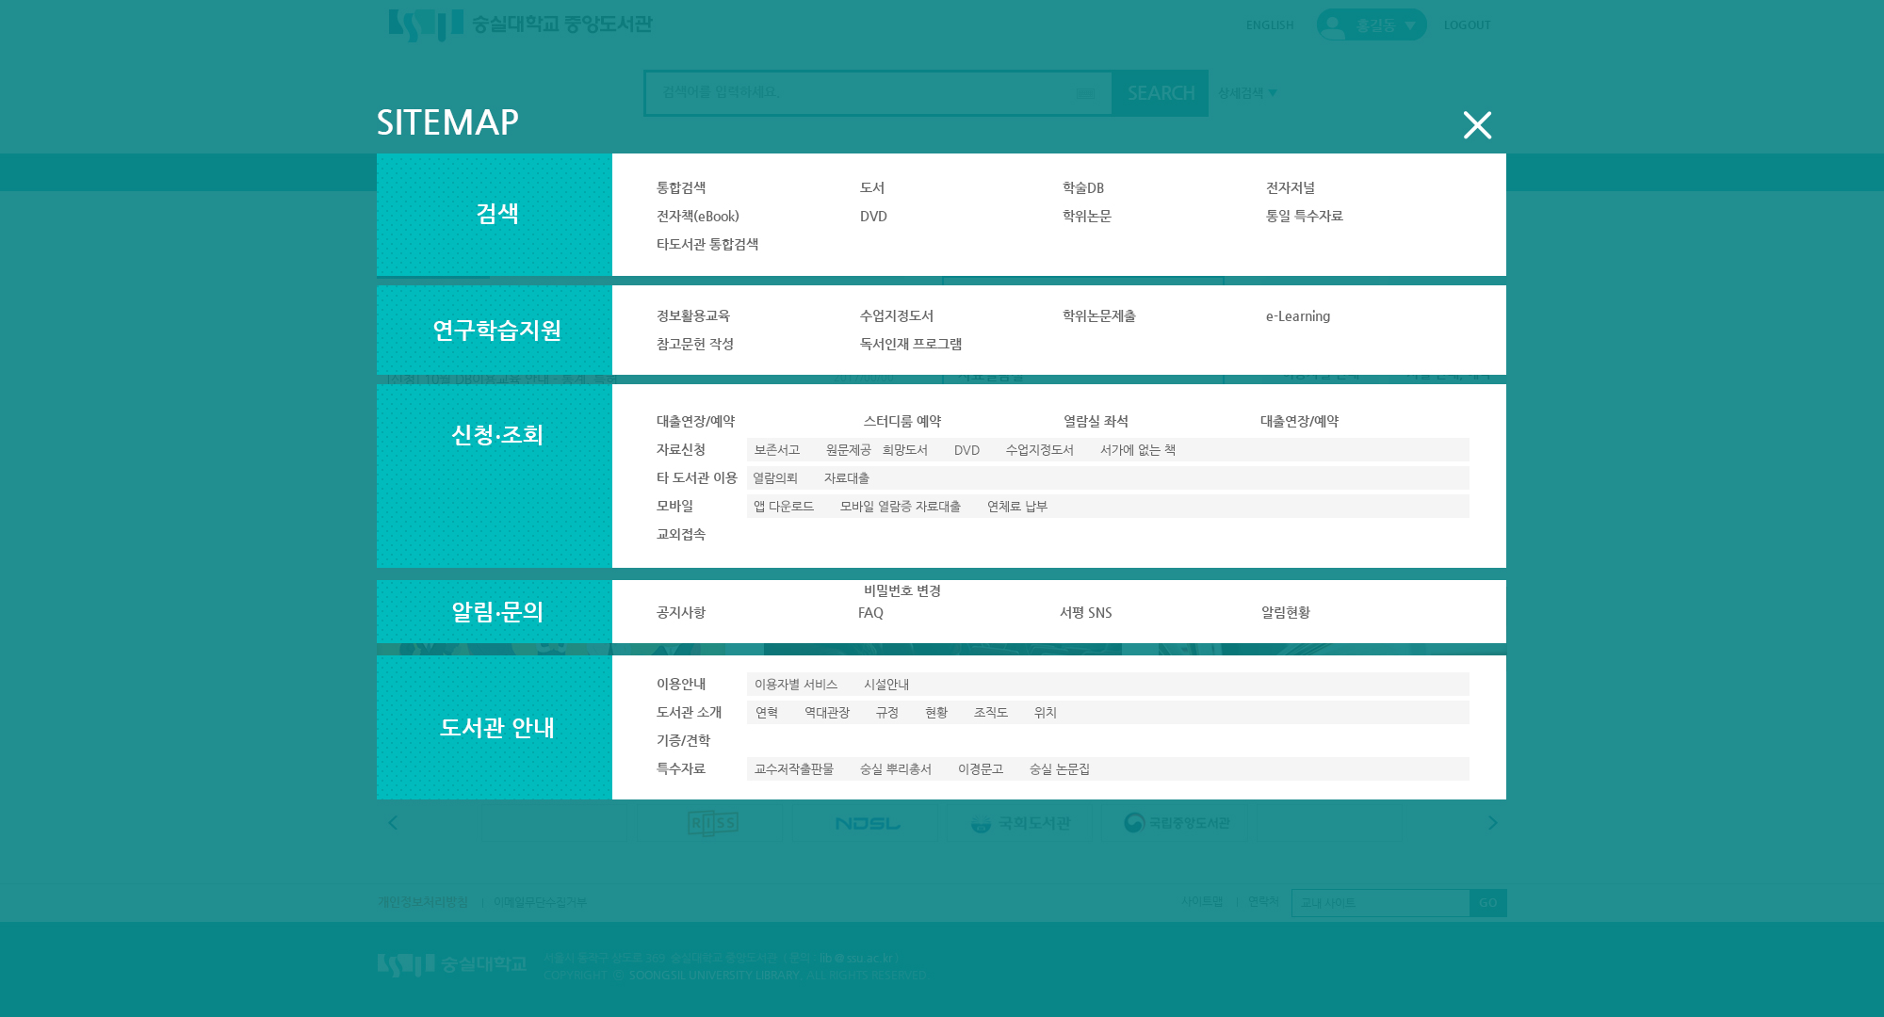The image size is (1884, 1017).
Task: Open 모바일 열람증 자료대출 sub-link
Action: (901, 507)
